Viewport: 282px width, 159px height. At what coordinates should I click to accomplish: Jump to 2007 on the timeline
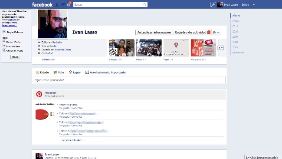pos(235,47)
